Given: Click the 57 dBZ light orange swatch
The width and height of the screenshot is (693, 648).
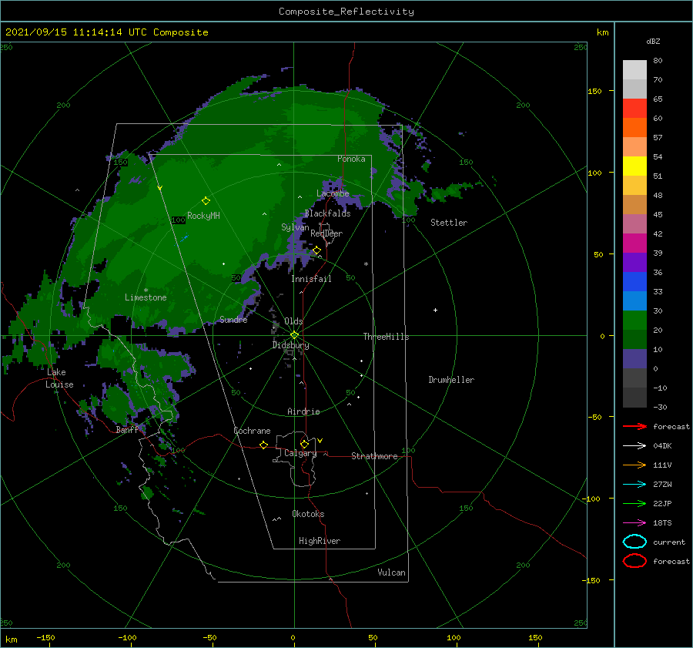Looking at the screenshot, I should [634, 147].
